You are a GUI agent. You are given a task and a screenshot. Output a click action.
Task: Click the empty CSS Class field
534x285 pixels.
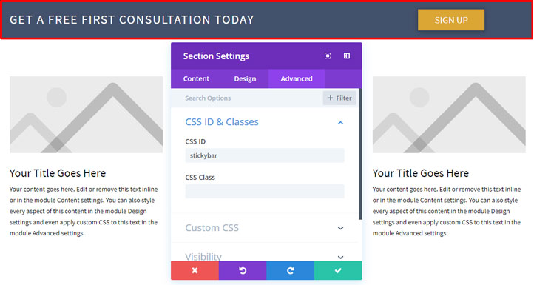click(265, 191)
